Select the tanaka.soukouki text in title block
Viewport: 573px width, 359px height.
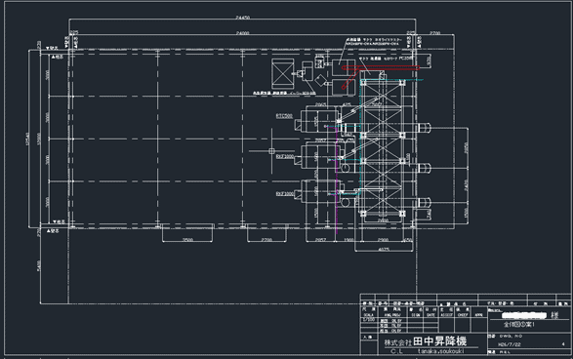[x=440, y=351]
